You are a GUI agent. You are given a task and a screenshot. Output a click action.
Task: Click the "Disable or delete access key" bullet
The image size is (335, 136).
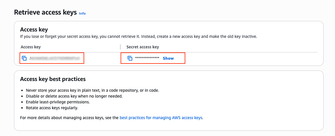[74, 96]
